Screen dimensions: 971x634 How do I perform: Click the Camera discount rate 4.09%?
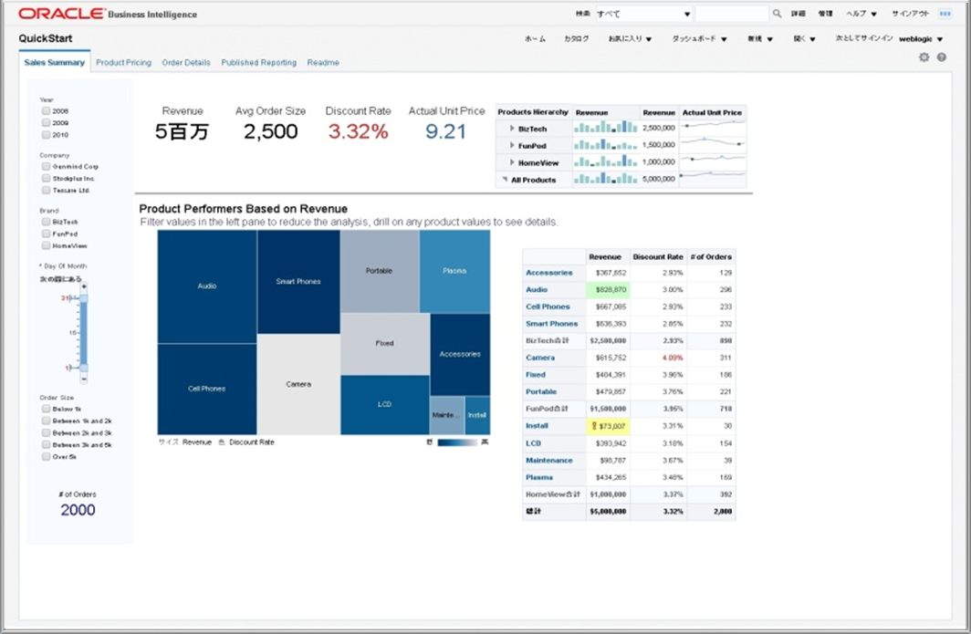(x=673, y=358)
